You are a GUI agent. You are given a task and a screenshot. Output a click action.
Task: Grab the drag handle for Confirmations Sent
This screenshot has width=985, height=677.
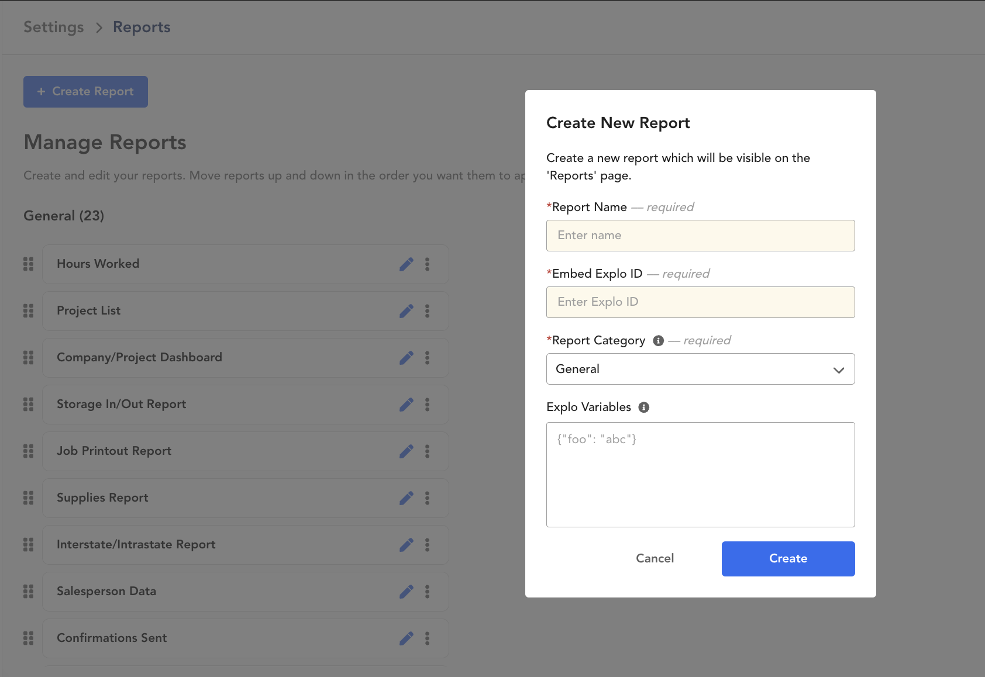pos(28,638)
